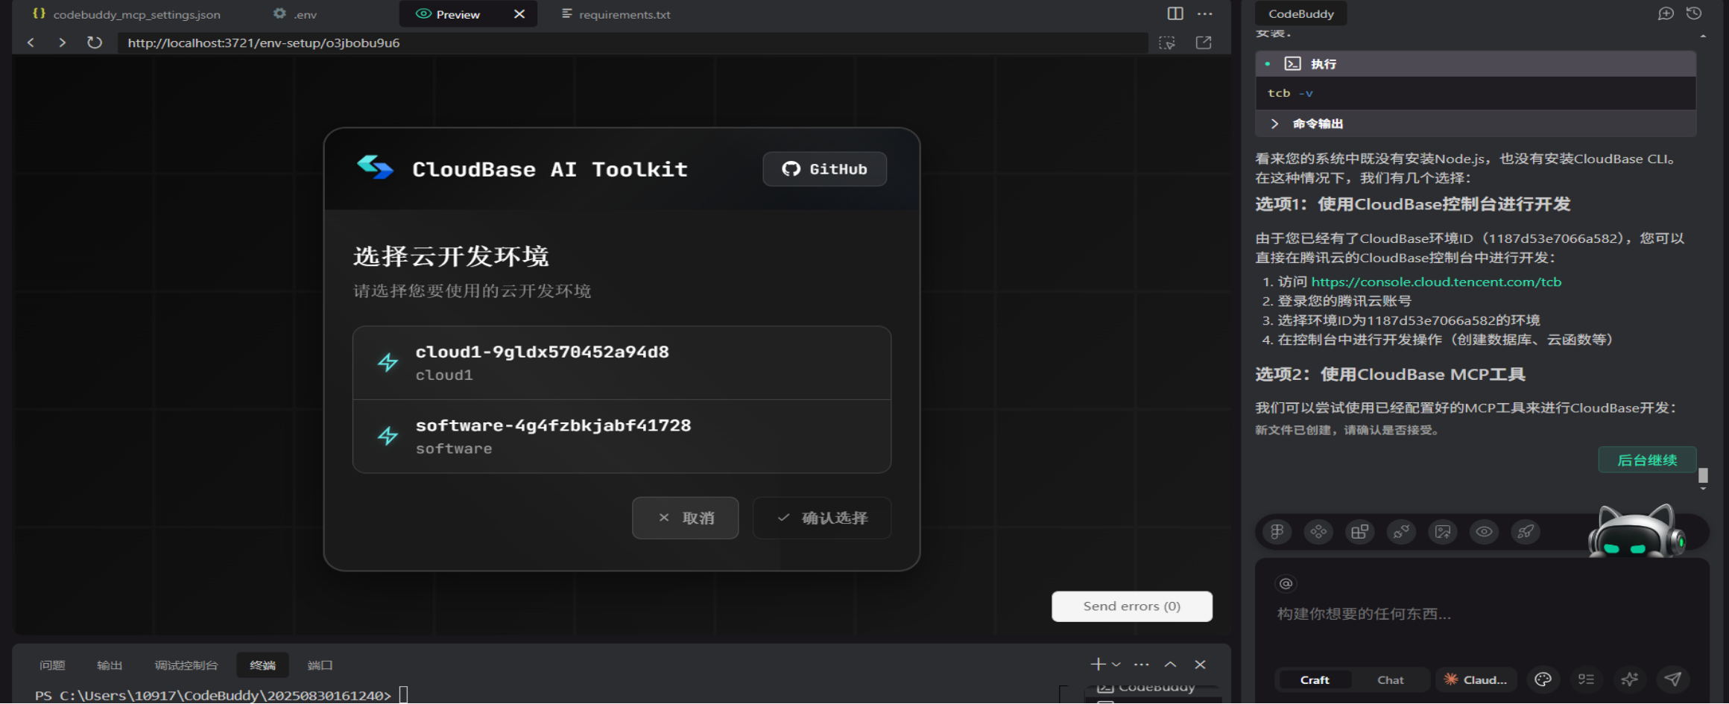Viewport: 1729px width, 704px height.
Task: Click the preview URL address bar
Action: pyautogui.click(x=632, y=42)
